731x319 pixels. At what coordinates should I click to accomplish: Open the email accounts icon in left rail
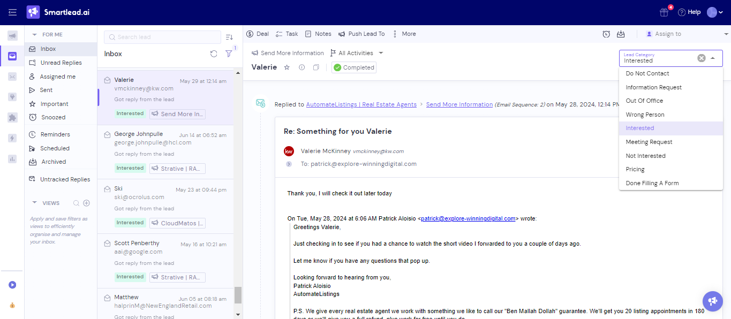12,77
